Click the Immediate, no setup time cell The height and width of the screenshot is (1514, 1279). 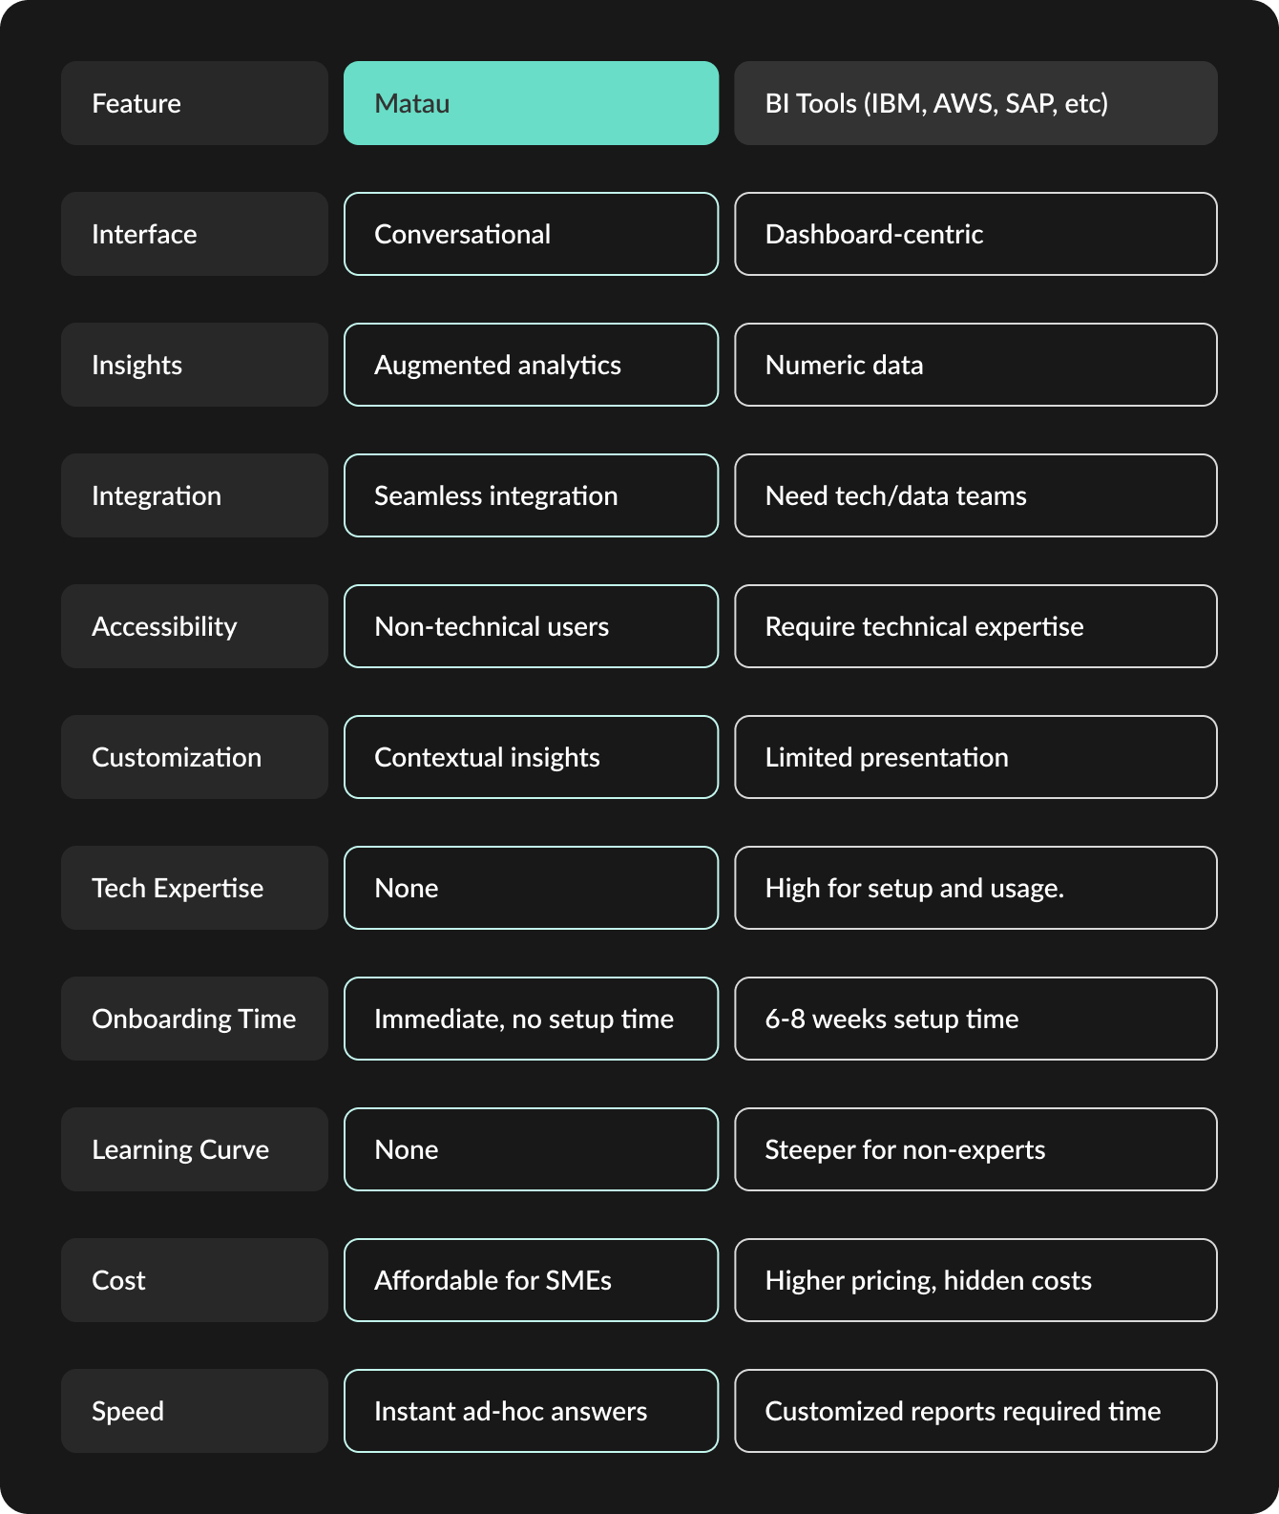[x=531, y=1019]
